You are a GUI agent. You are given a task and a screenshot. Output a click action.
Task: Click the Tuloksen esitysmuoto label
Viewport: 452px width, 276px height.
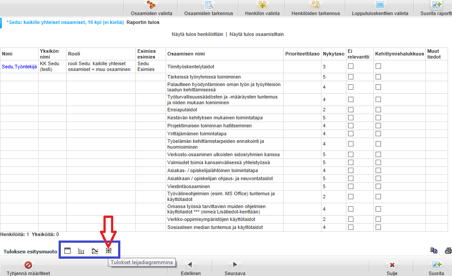(x=30, y=252)
